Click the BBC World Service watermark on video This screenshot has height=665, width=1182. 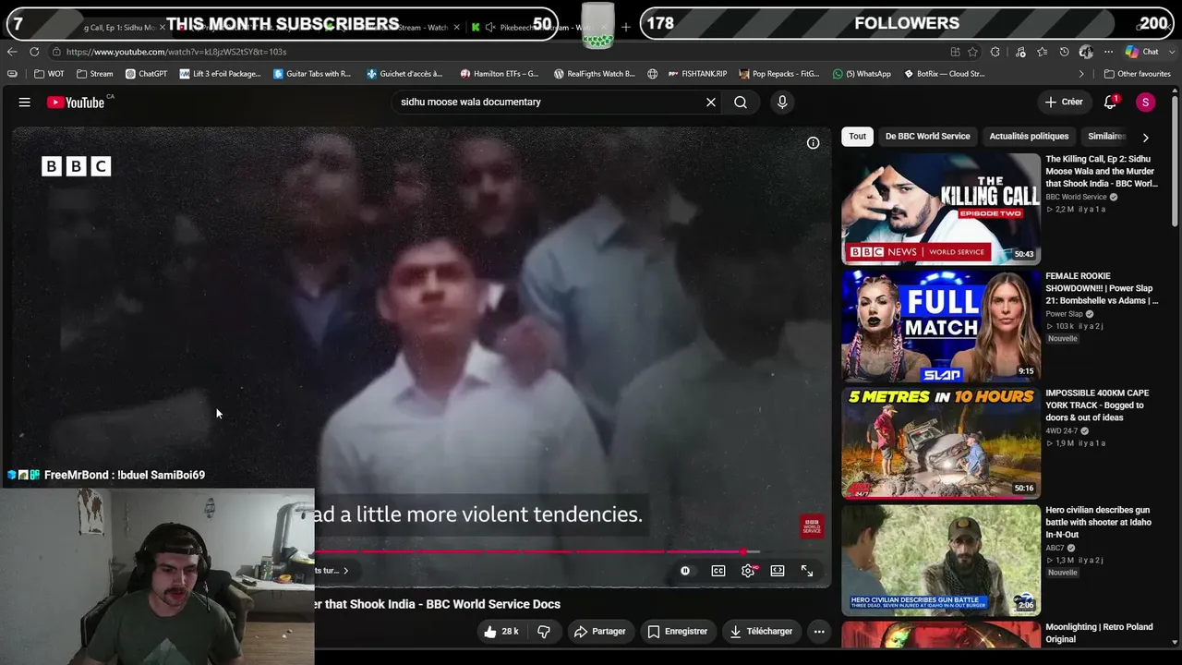tap(812, 526)
